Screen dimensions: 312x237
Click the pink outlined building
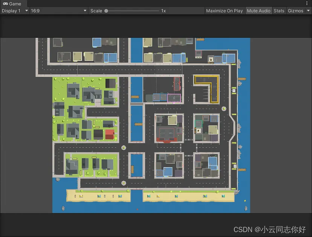click(x=174, y=98)
